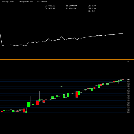The image size is (134, 134).
Task: Click the latest red candle at chart's right end
Action: (123, 80)
